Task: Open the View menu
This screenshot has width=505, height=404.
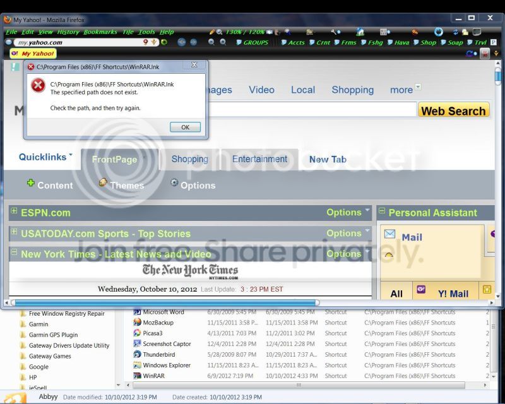Action: coord(45,32)
